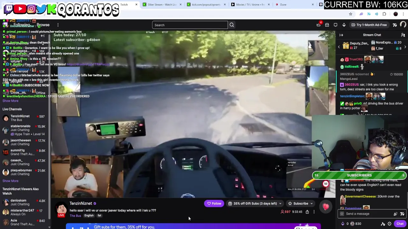Click the Twitch search magnifier button
The height and width of the screenshot is (229, 408).
coord(232,25)
